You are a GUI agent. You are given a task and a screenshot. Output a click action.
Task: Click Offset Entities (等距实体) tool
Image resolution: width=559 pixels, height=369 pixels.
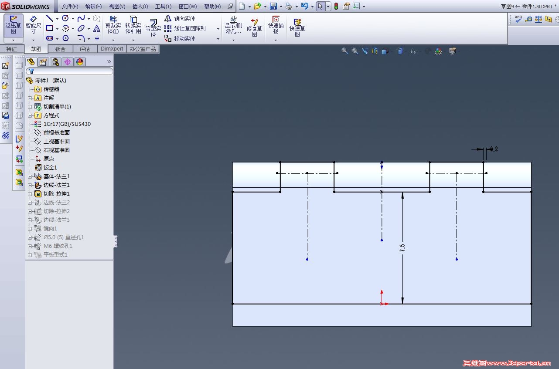click(x=153, y=27)
